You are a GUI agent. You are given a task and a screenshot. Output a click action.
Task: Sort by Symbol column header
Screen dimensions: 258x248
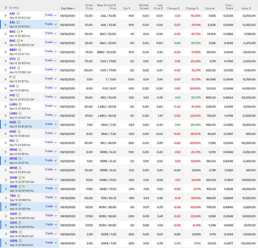14,8
